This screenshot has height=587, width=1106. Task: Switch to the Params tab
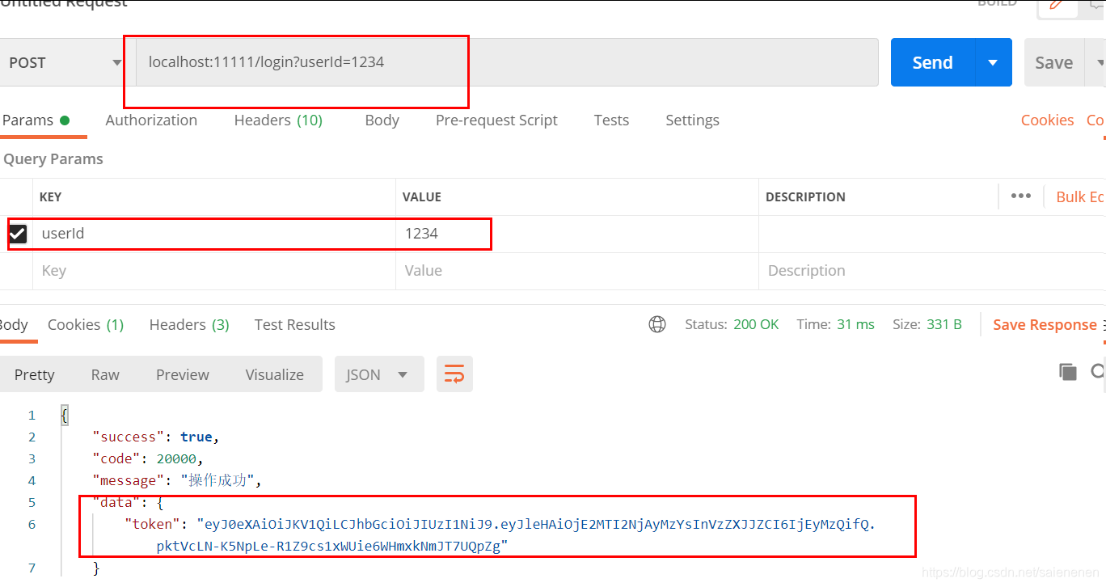pos(35,120)
